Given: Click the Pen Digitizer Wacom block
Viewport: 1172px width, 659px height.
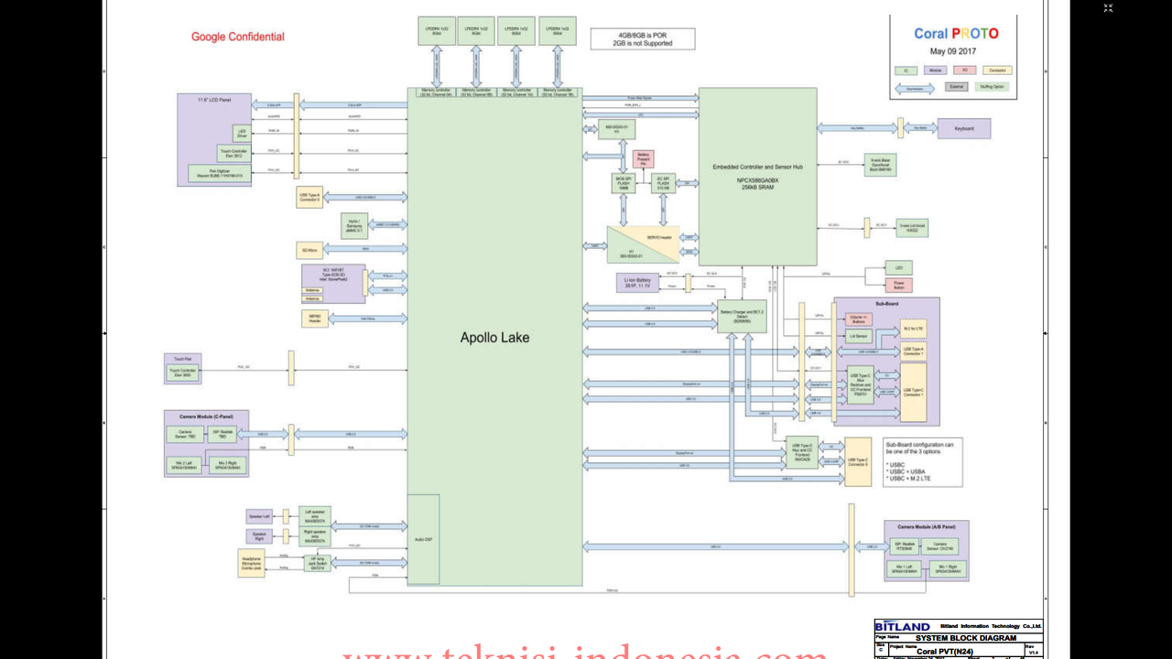Looking at the screenshot, I should coord(219,173).
